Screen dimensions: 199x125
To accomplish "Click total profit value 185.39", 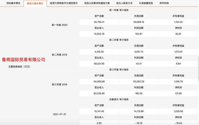I will click(139, 93).
